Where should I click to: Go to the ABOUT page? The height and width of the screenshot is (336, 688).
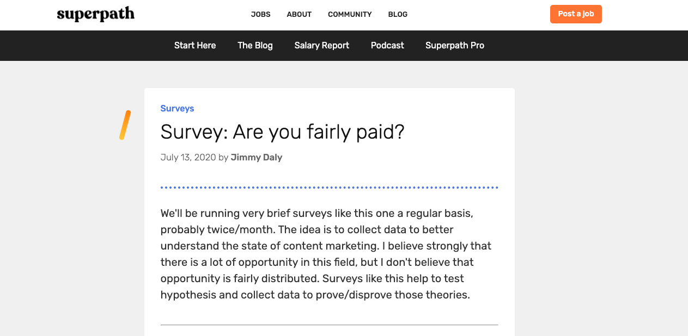[x=299, y=14]
